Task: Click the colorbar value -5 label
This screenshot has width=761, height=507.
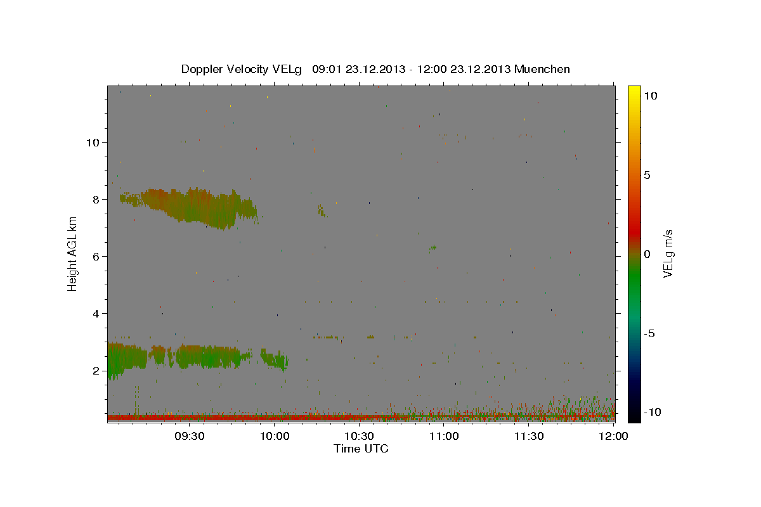Action: [x=650, y=333]
